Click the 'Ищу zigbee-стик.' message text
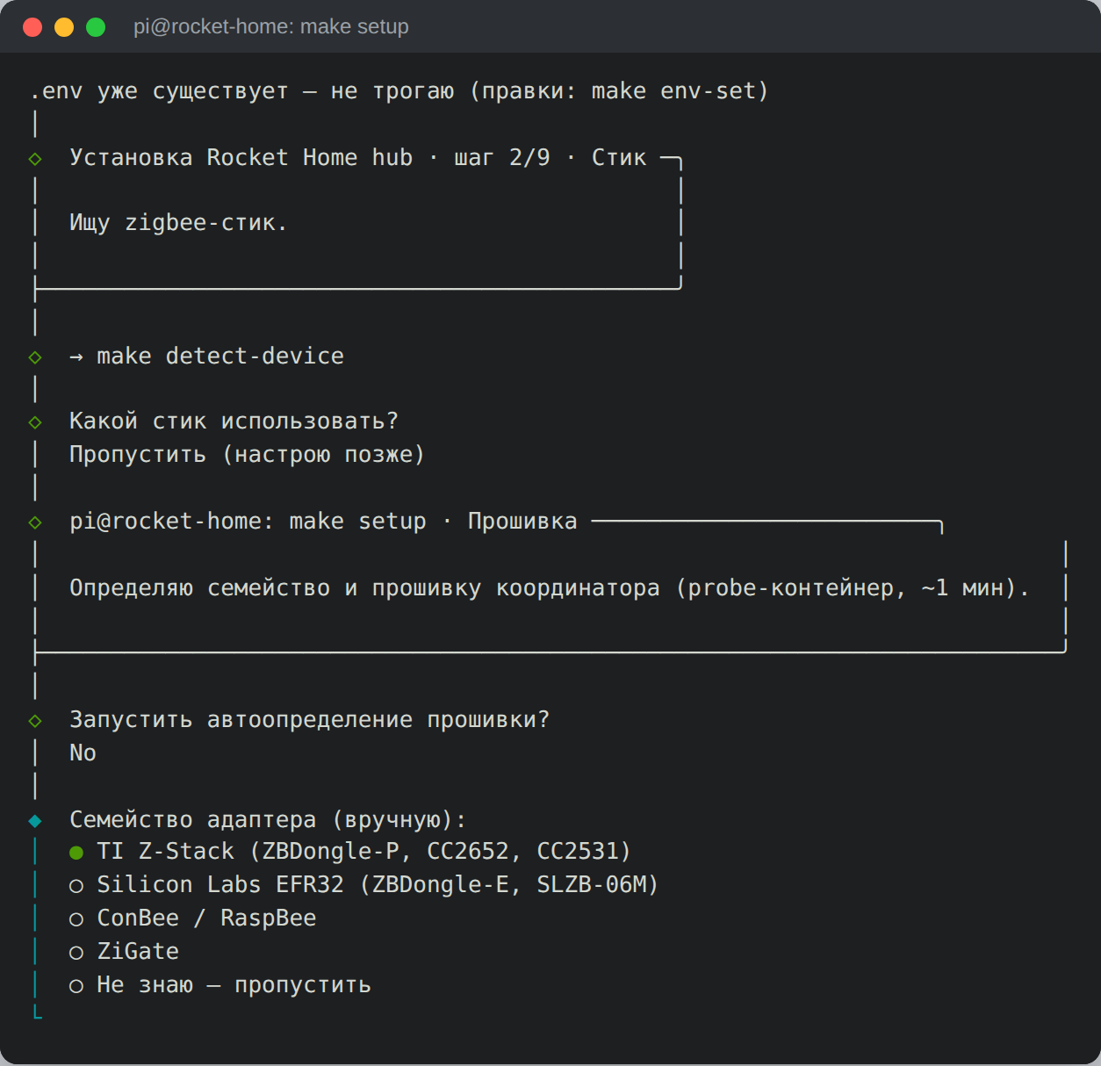The image size is (1101, 1066). 178,223
